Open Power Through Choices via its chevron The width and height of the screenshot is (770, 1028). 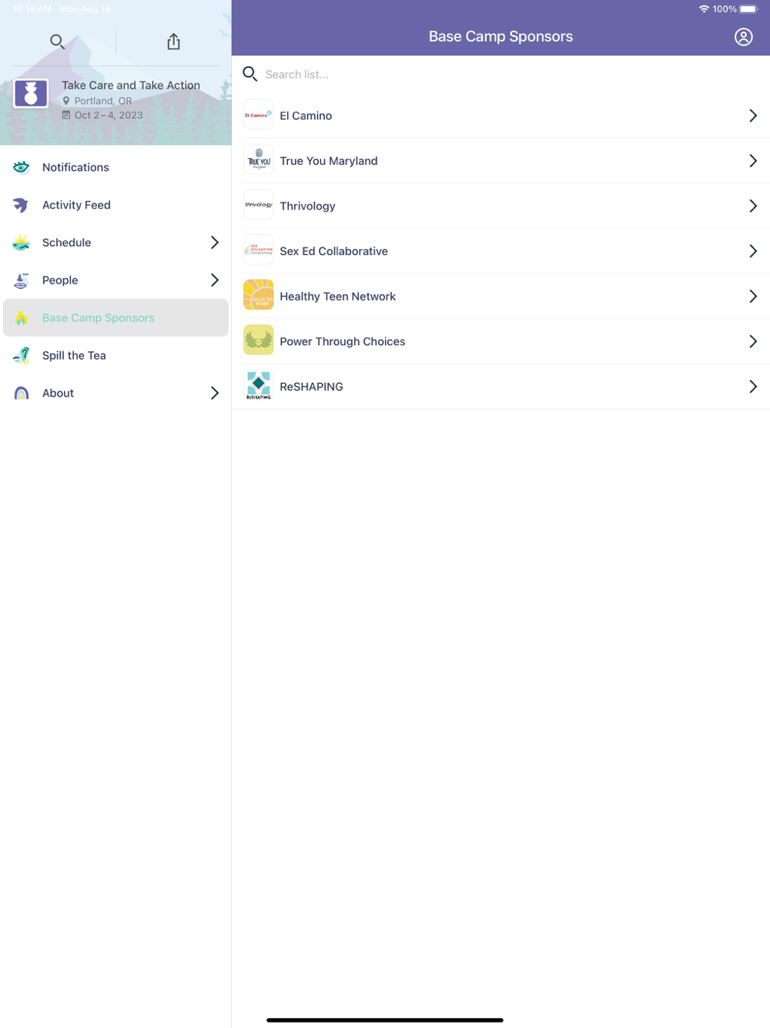tap(753, 341)
